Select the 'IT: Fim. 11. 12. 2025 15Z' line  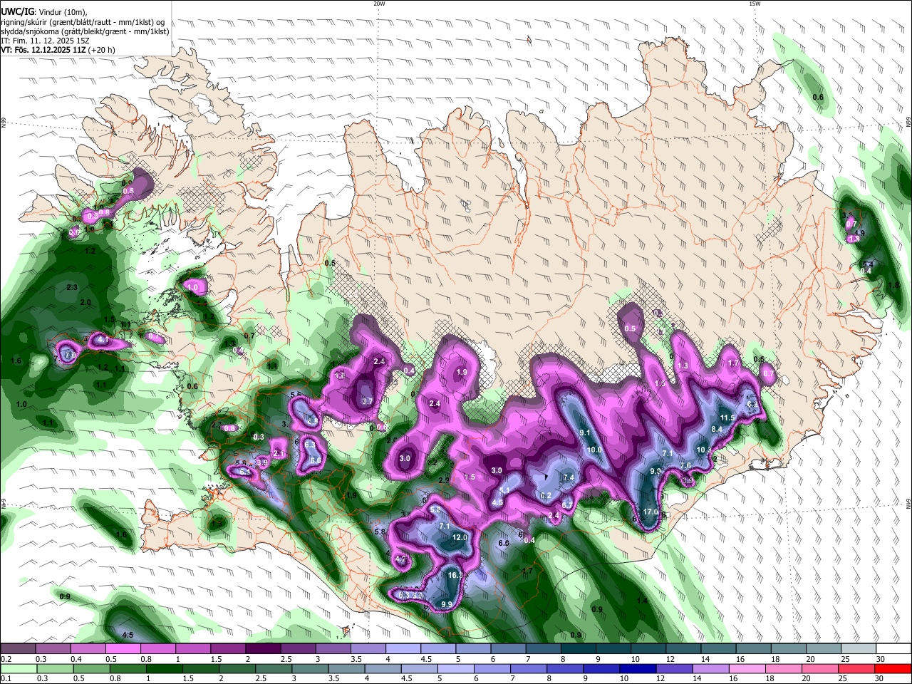click(45, 41)
